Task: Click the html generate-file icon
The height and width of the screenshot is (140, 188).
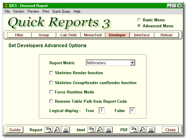Action: click(91, 130)
